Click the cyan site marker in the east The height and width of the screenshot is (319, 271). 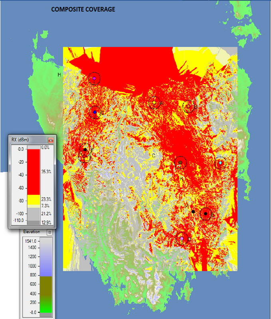point(220,163)
